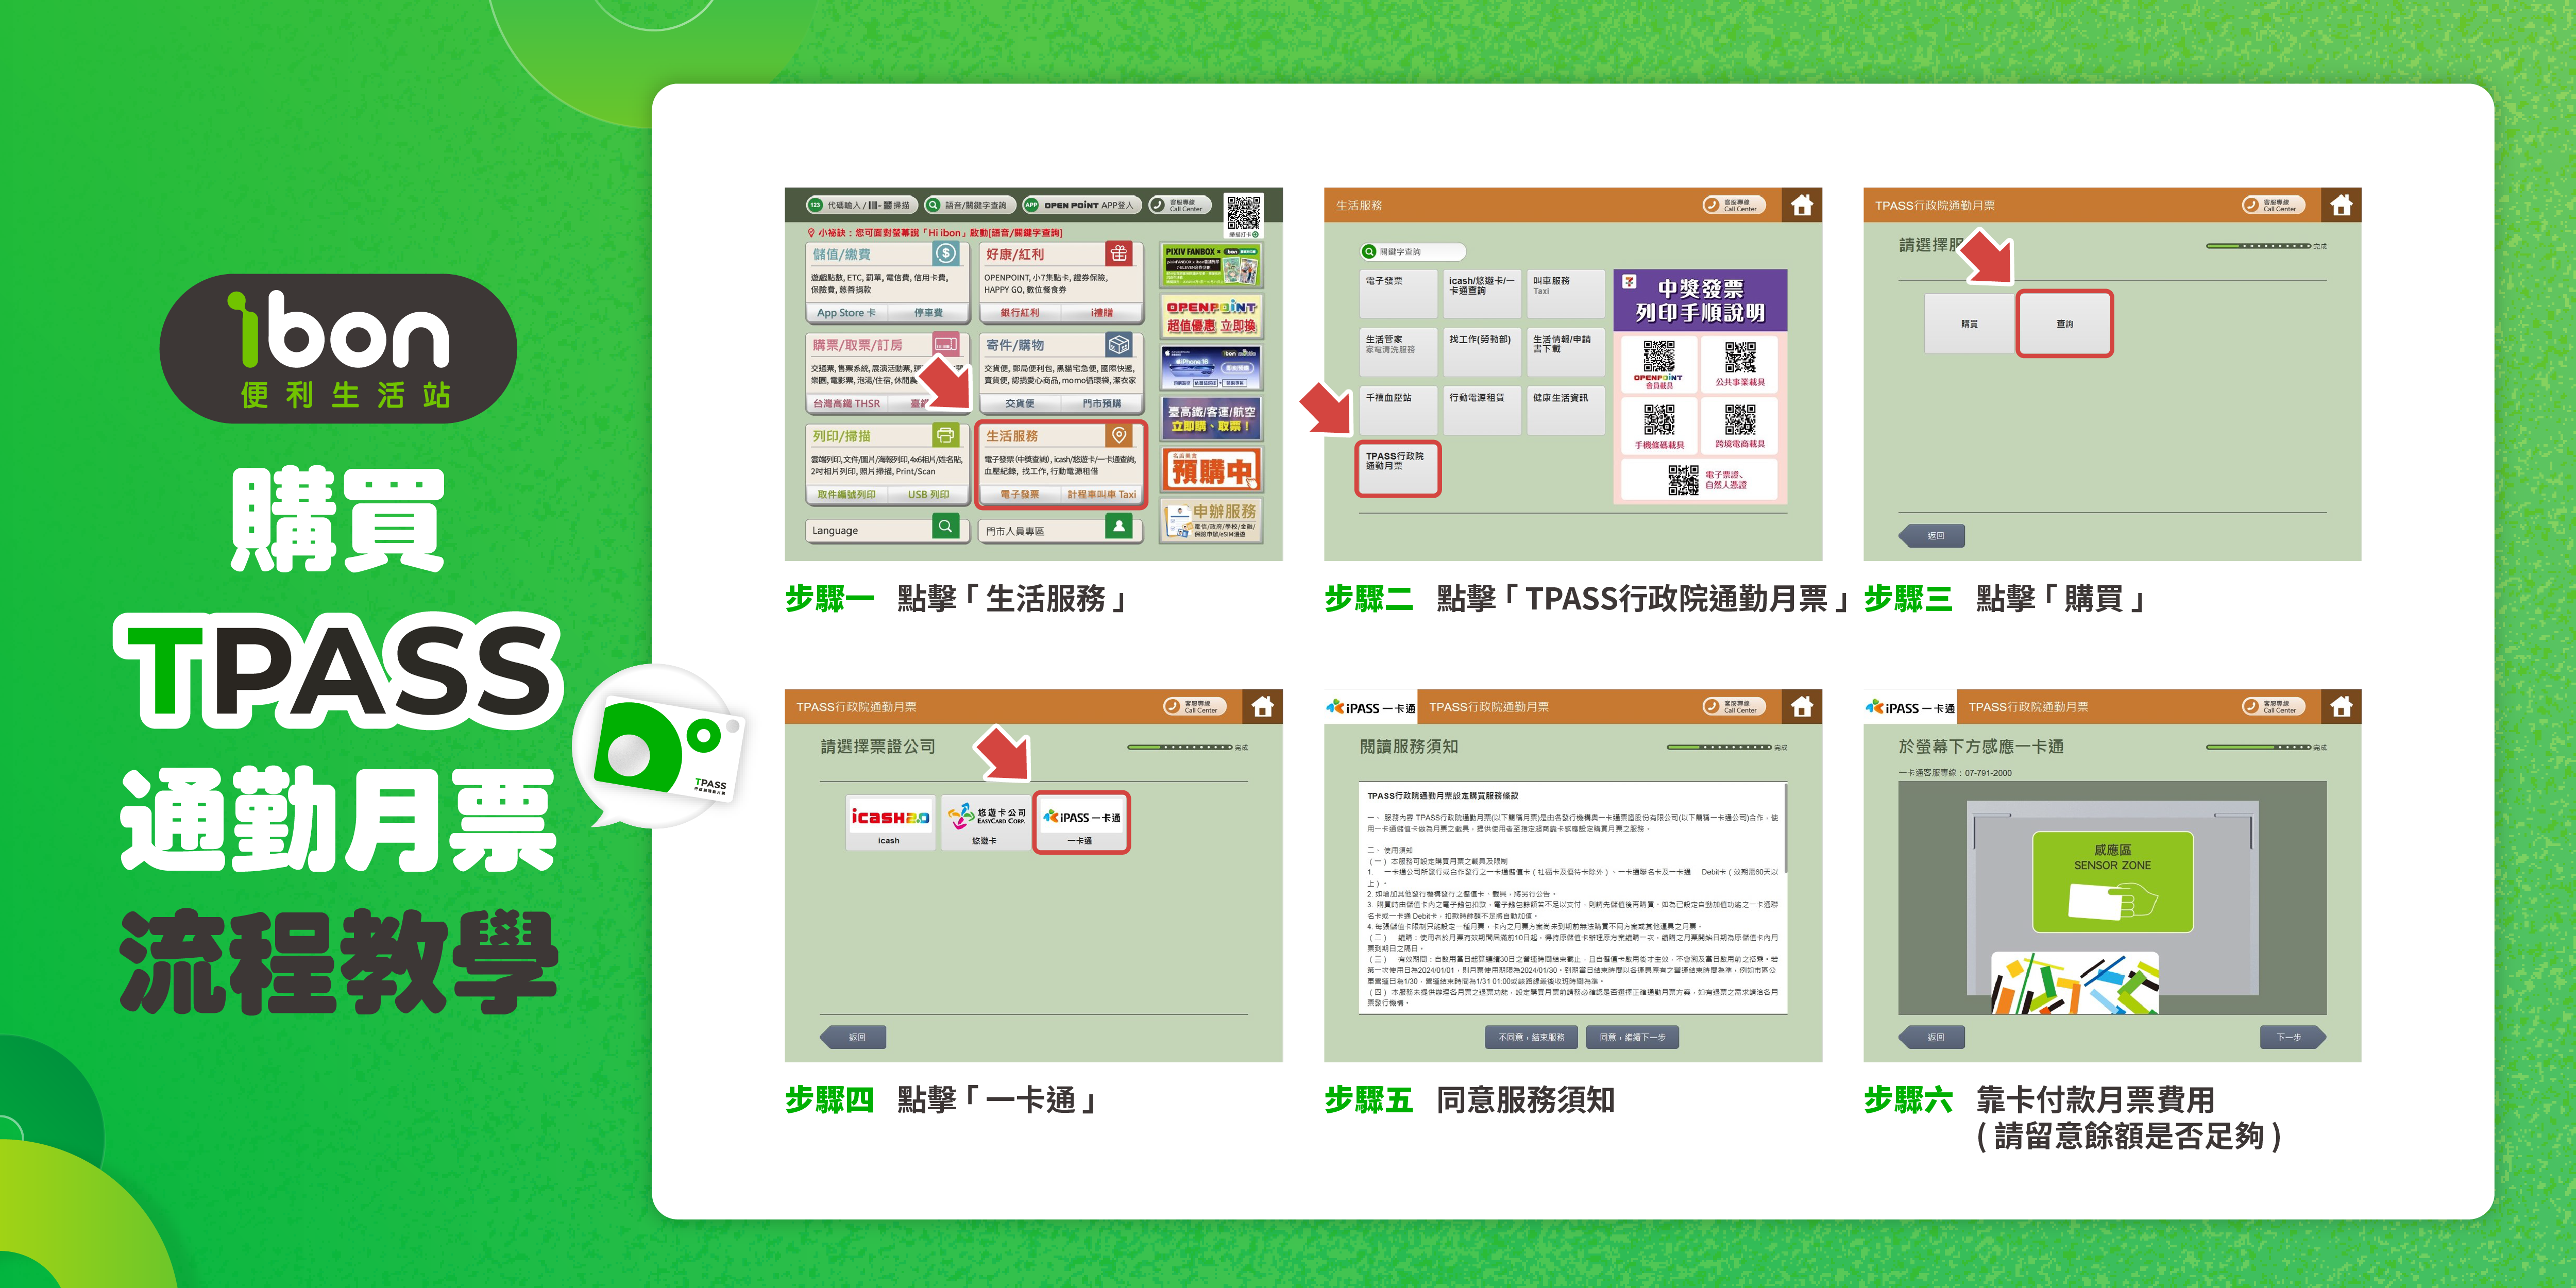The height and width of the screenshot is (1288, 2576).
Task: Tap the 門市人員專區 person icon
Action: tap(1119, 527)
